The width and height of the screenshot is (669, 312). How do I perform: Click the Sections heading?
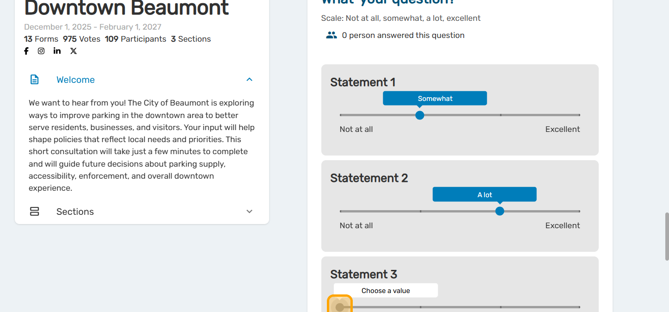tap(75, 212)
